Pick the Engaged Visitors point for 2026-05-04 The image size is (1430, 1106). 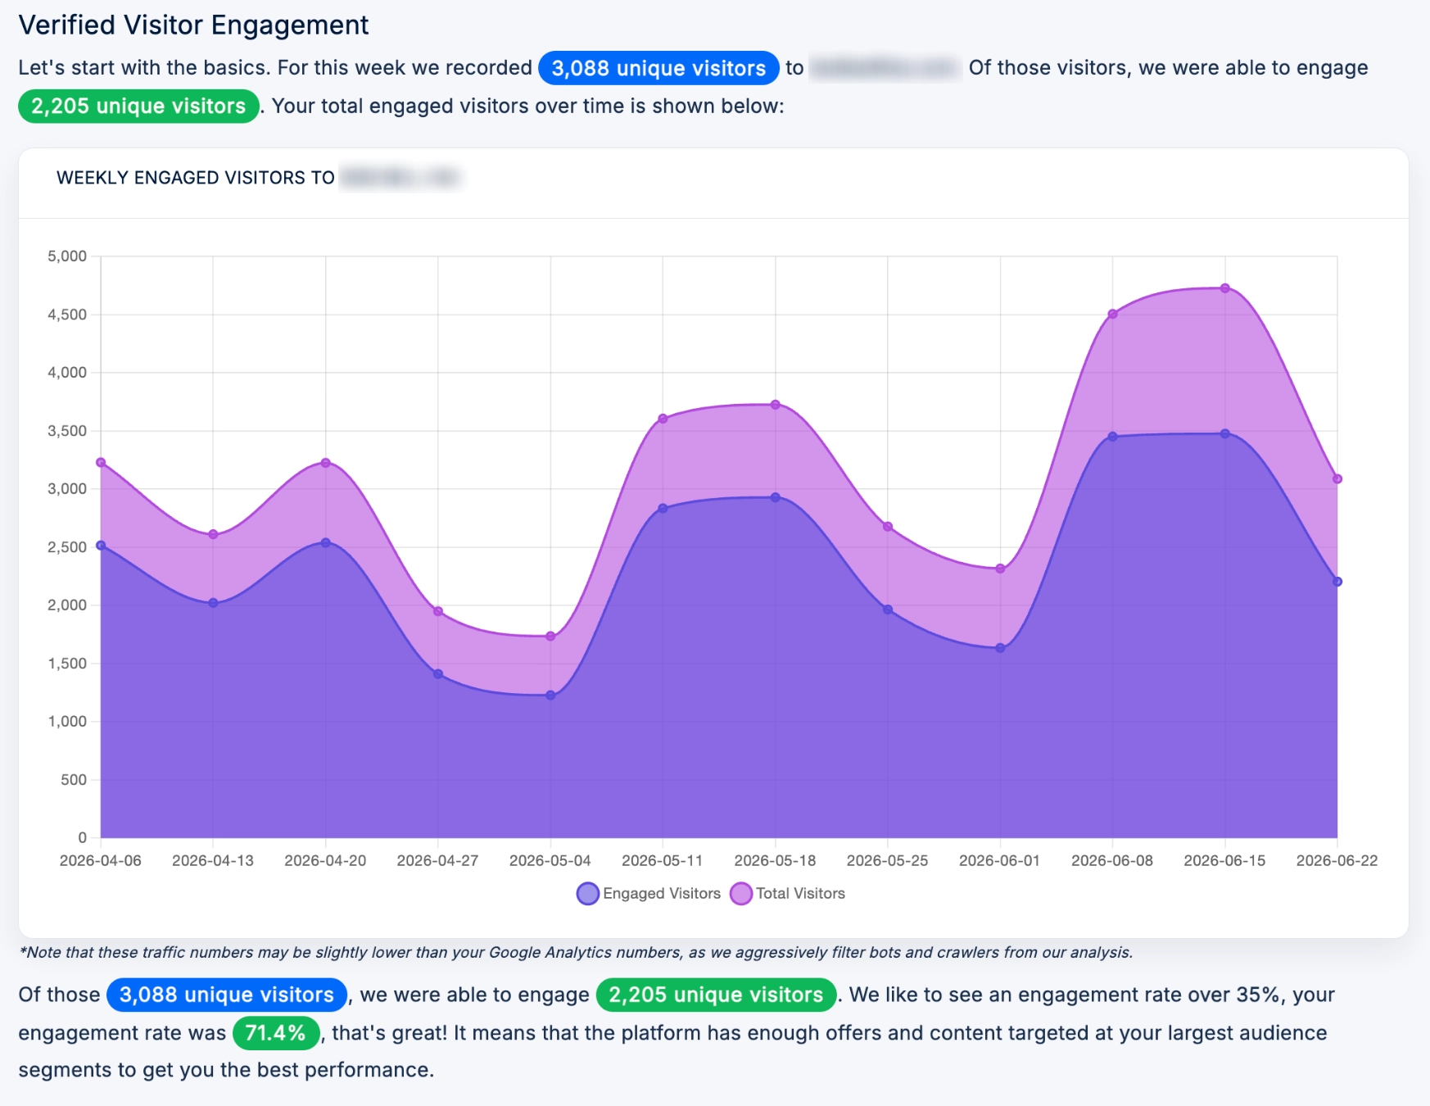pos(550,696)
